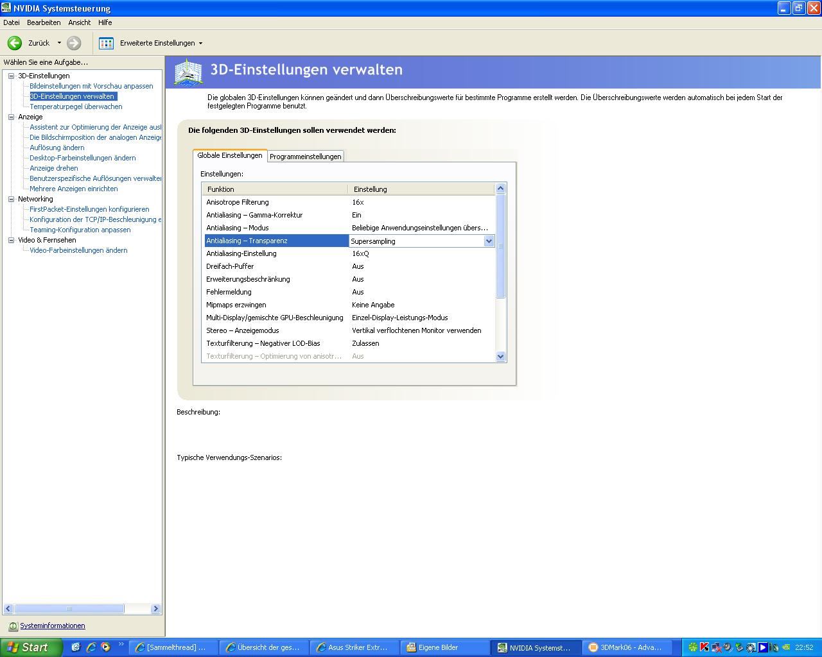Collapse the 3D-Einstellungen tree node
822x657 pixels.
click(11, 76)
